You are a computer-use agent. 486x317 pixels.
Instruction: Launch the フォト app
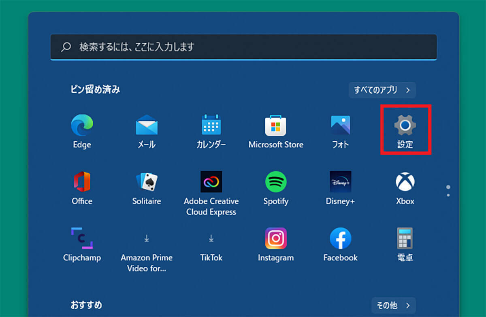(341, 131)
